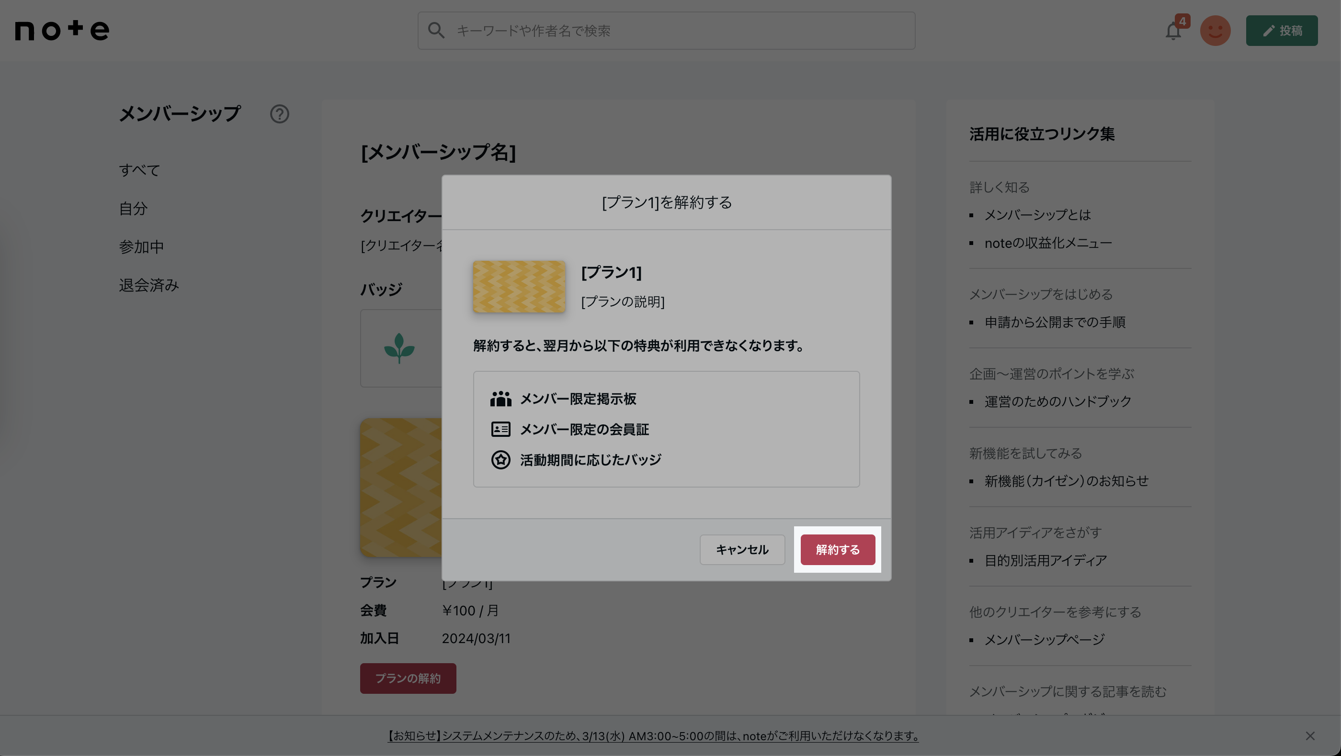Click the search magnifier icon
The width and height of the screenshot is (1341, 756).
(436, 31)
